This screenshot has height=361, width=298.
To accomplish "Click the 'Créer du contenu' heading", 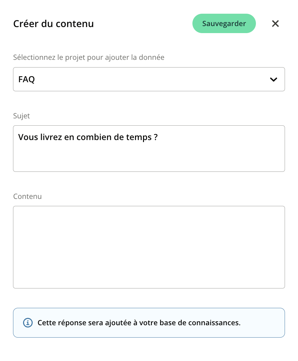I will [53, 24].
